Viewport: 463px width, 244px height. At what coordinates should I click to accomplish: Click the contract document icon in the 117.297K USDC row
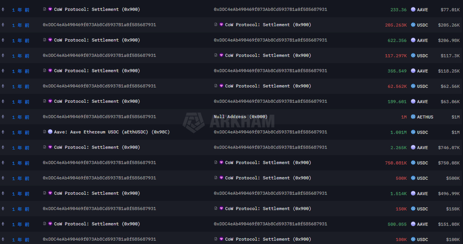pos(216,55)
